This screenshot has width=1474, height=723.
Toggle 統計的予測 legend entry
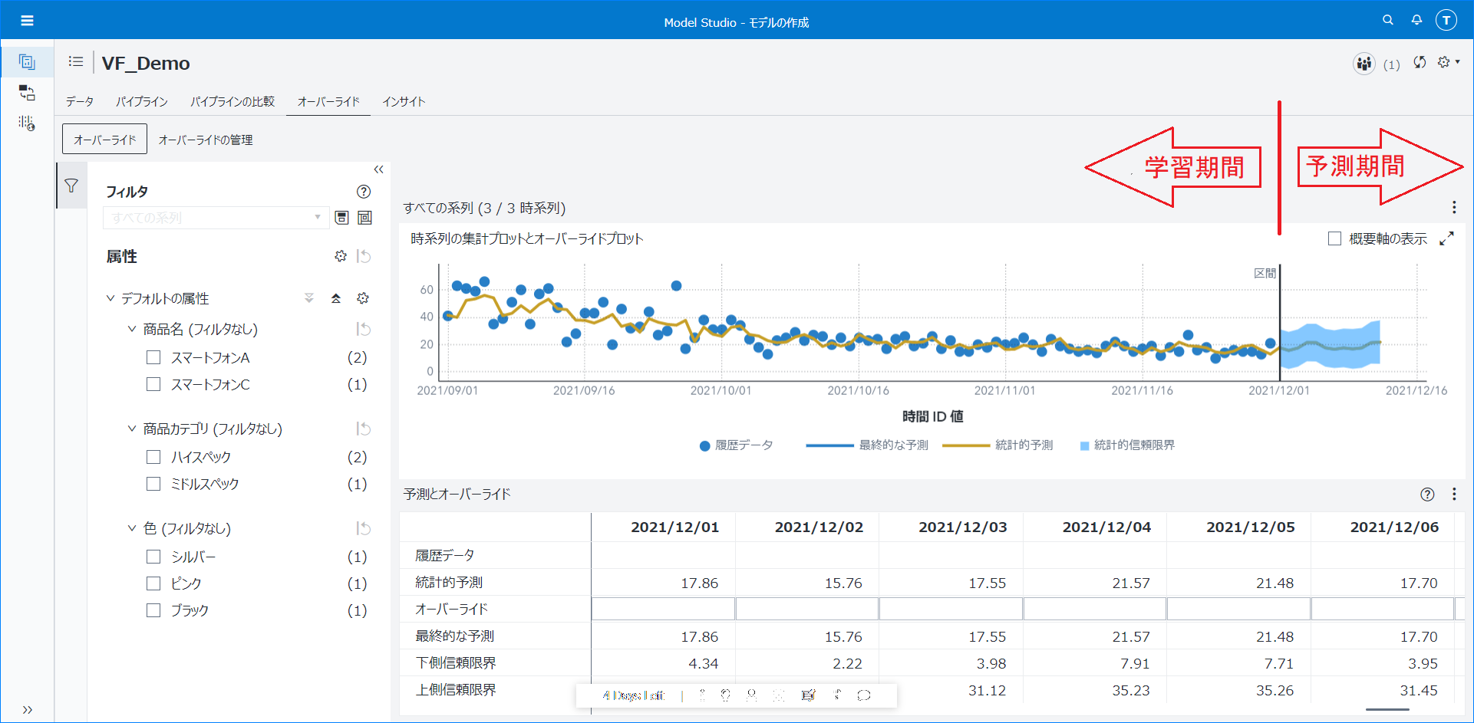coord(998,445)
